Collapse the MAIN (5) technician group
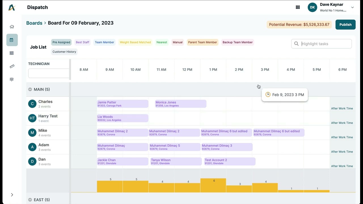The image size is (363, 204). [30, 90]
